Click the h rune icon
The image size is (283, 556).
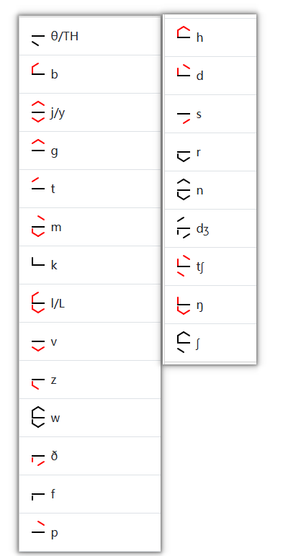(184, 32)
